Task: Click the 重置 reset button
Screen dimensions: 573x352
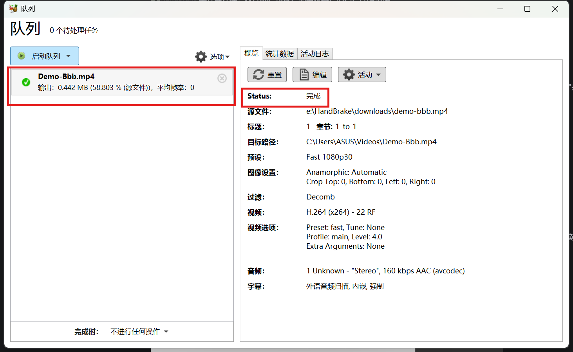Action: 267,75
